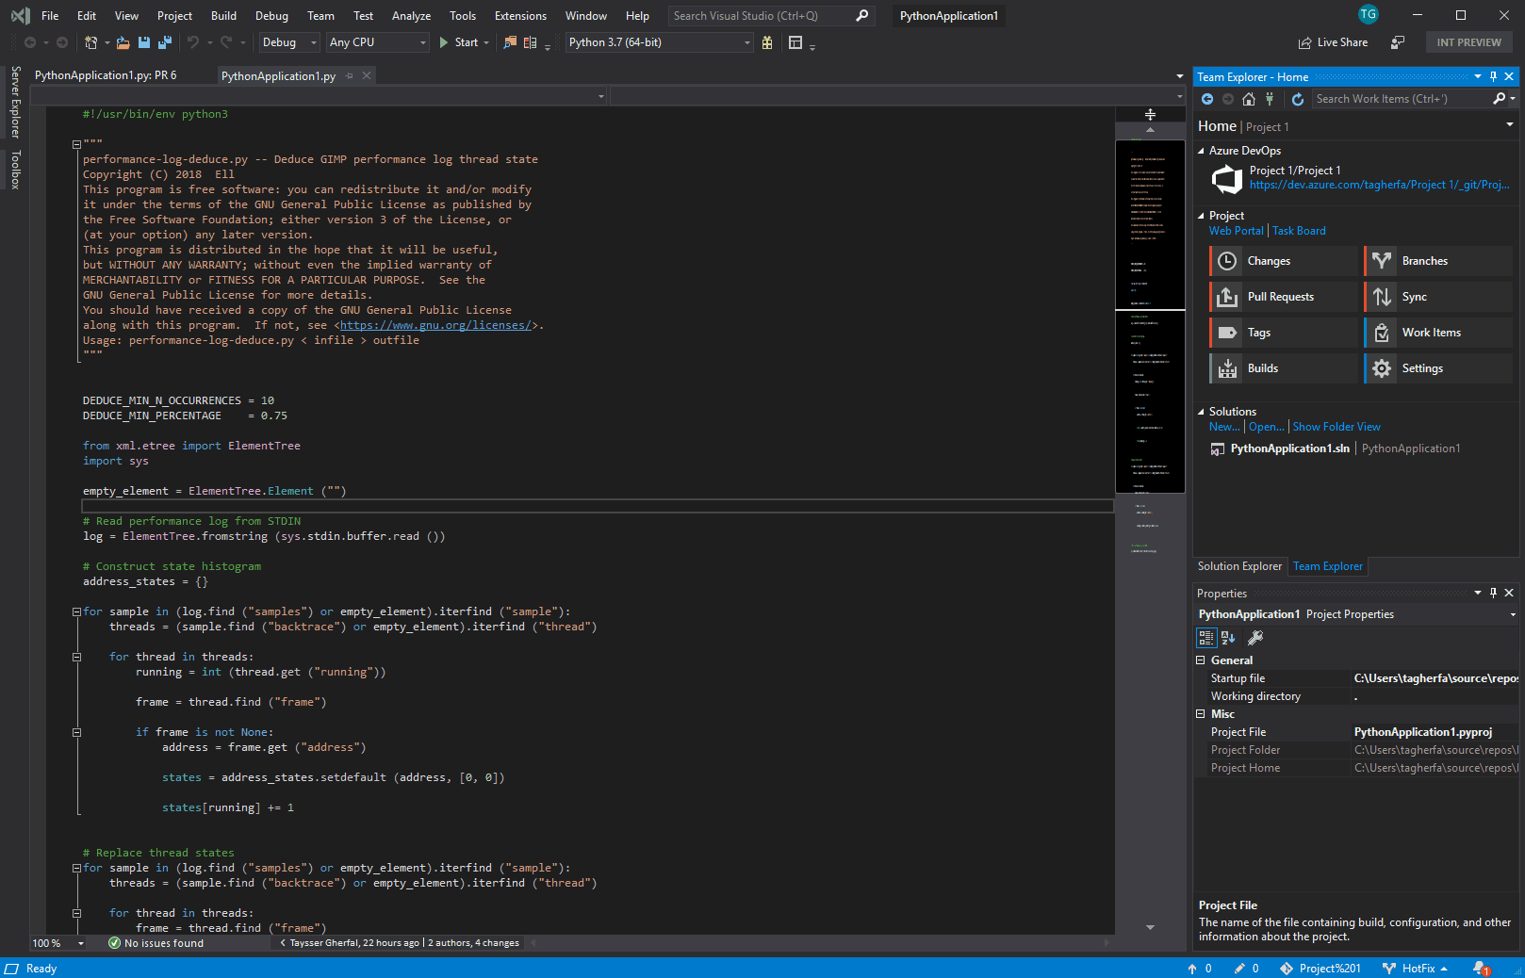Open Branches from Team Explorer

pyautogui.click(x=1425, y=260)
